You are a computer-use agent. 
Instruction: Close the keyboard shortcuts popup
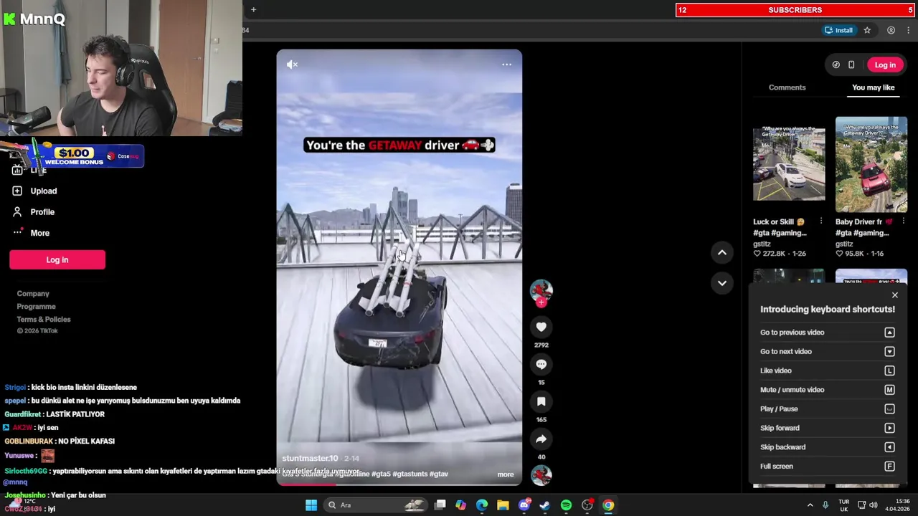tap(894, 295)
